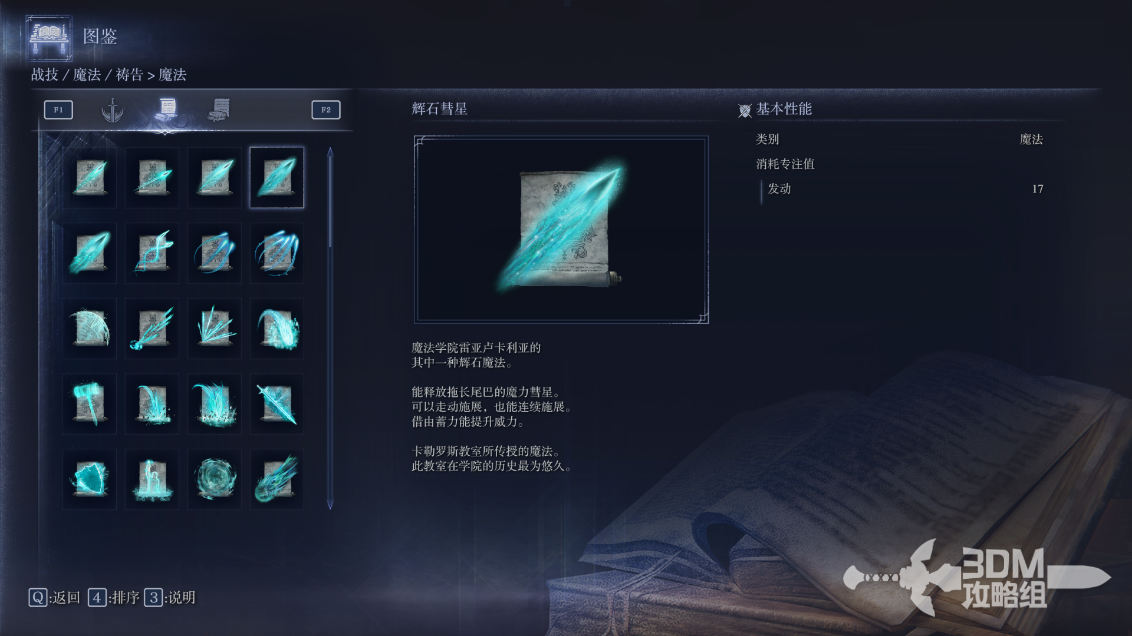This screenshot has width=1132, height=636.
Task: Switch to the incantations book stack tab
Action: [219, 110]
